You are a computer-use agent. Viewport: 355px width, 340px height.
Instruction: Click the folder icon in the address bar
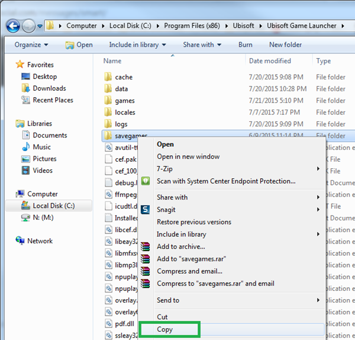[x=50, y=25]
